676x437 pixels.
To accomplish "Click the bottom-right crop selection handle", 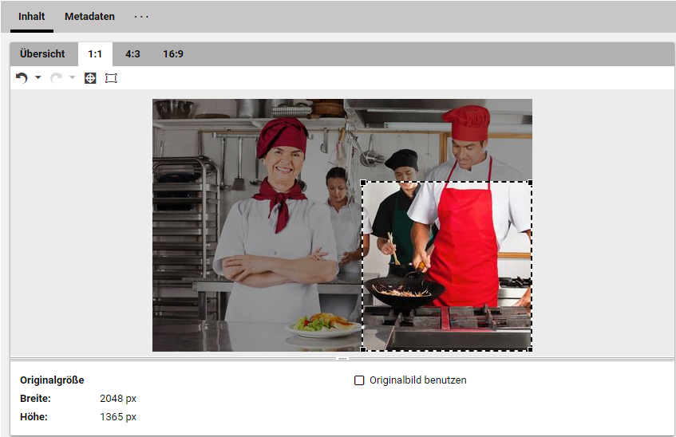I will tap(531, 349).
